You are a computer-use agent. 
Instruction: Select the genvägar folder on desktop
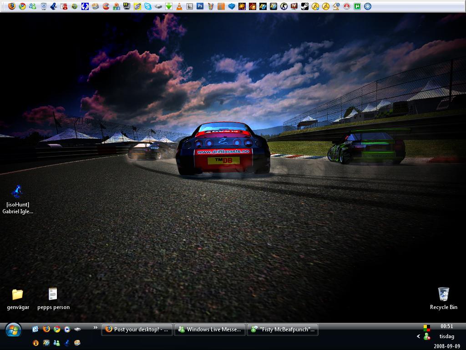18,299
